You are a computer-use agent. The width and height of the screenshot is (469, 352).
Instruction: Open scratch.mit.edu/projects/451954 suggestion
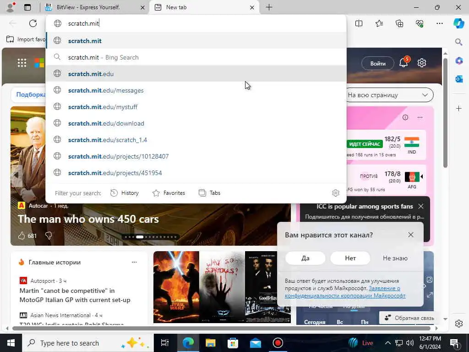coord(196,173)
